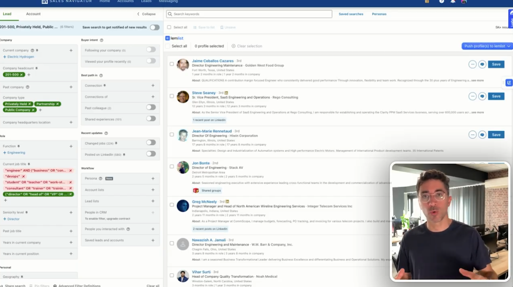
Task: Toggle the Past colleague filter
Action: click(151, 107)
